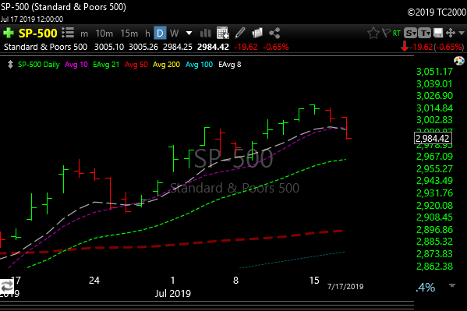This screenshot has width=467, height=311.
Task: Expand the timeframe dropdown arrow
Action: pyautogui.click(x=189, y=33)
